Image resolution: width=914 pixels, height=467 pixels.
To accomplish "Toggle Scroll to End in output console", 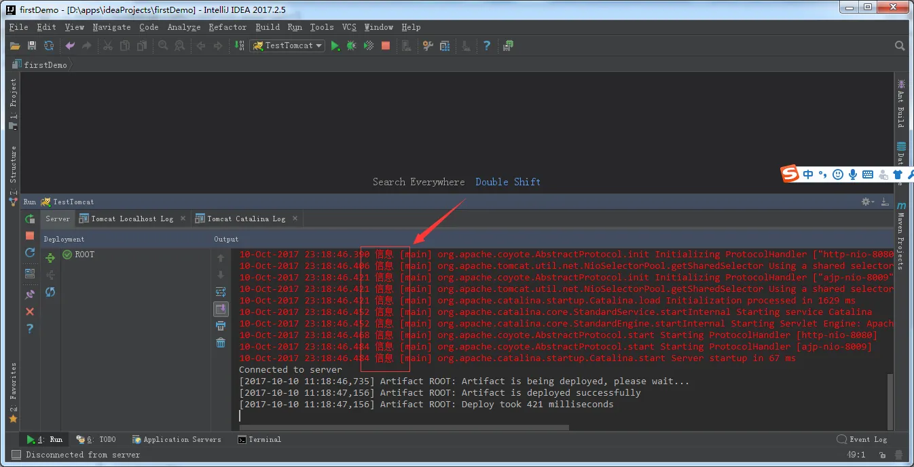I will pos(221,309).
